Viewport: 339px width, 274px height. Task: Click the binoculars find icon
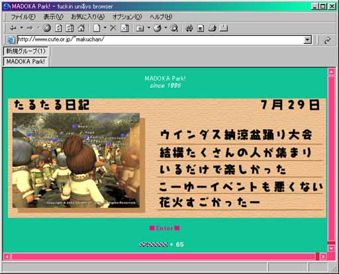[189, 28]
